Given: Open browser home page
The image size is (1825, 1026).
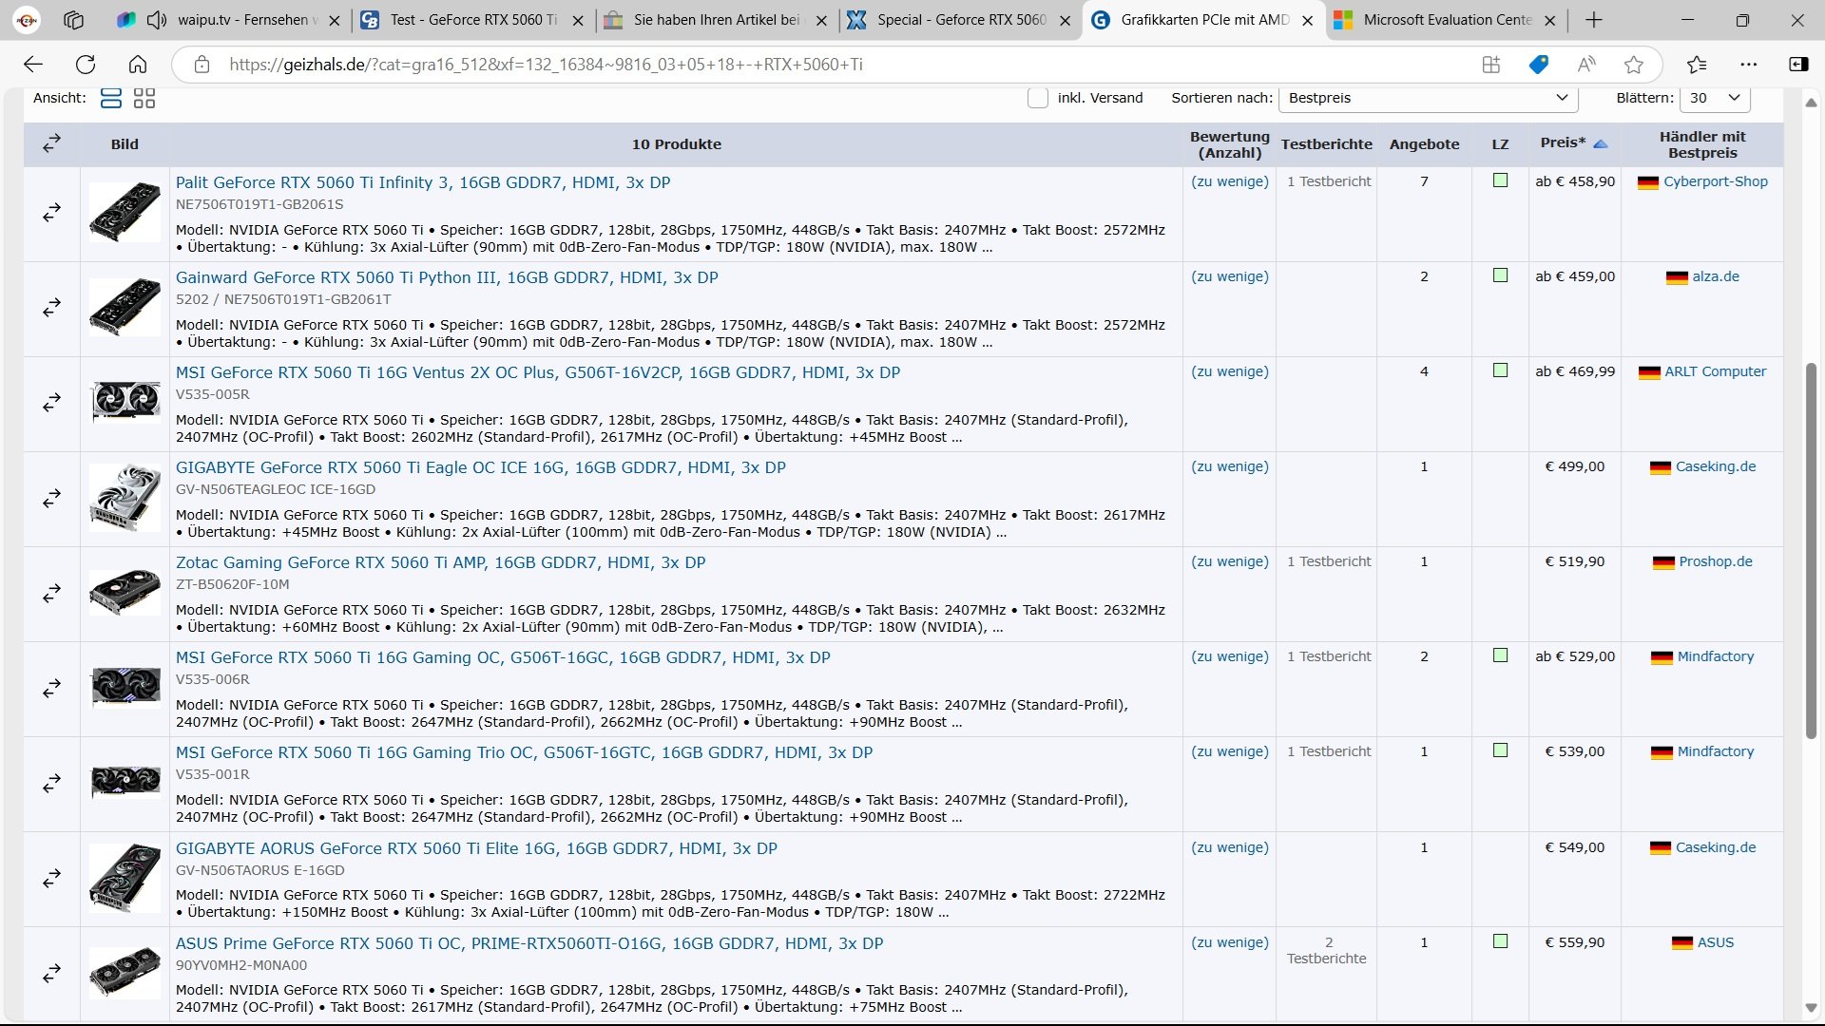Looking at the screenshot, I should (138, 65).
